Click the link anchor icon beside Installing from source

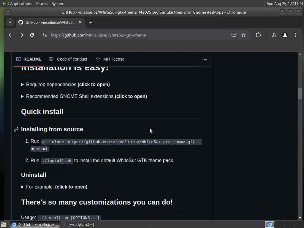[16, 129]
